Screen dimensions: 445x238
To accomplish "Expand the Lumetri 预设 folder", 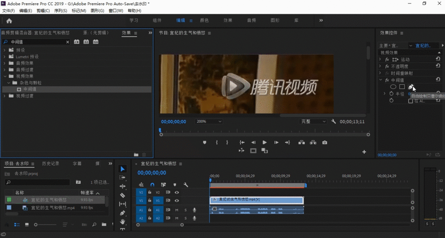I will (4, 56).
